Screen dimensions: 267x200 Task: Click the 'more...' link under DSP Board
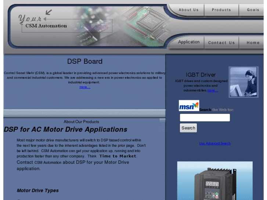click(x=85, y=87)
